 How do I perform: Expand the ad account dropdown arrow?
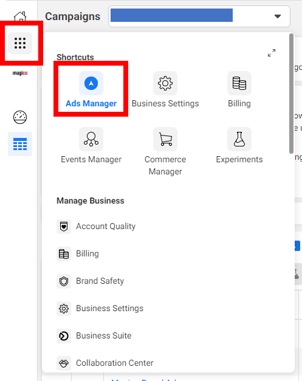point(278,16)
